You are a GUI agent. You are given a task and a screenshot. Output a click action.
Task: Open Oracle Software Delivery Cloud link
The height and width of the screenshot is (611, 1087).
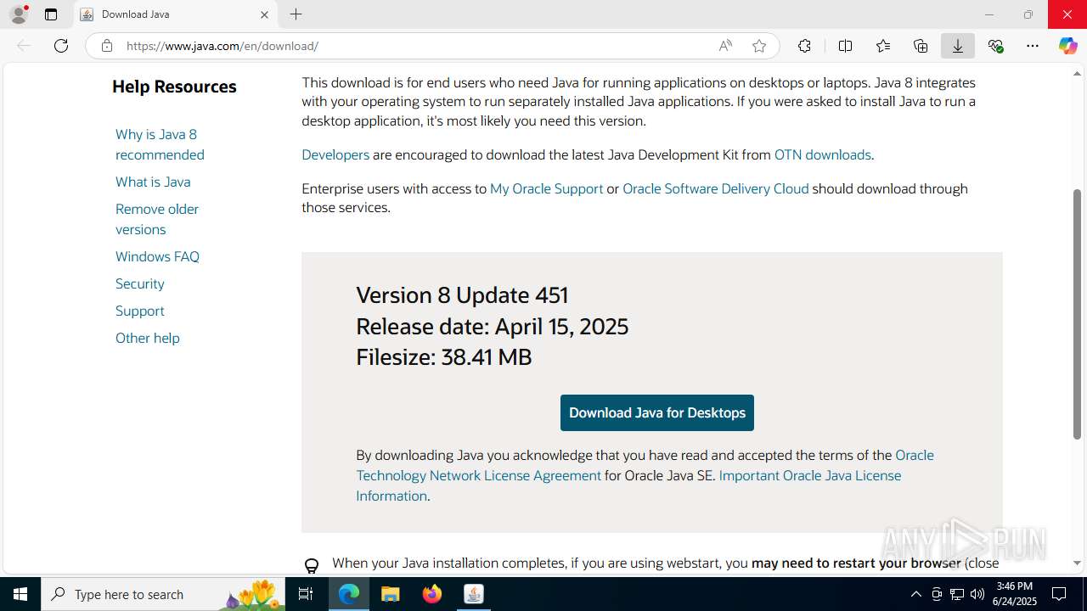pyautogui.click(x=715, y=188)
